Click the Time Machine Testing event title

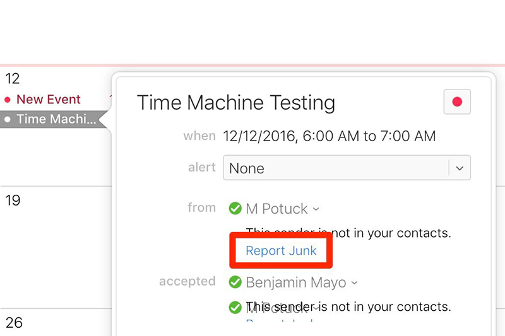point(236,102)
